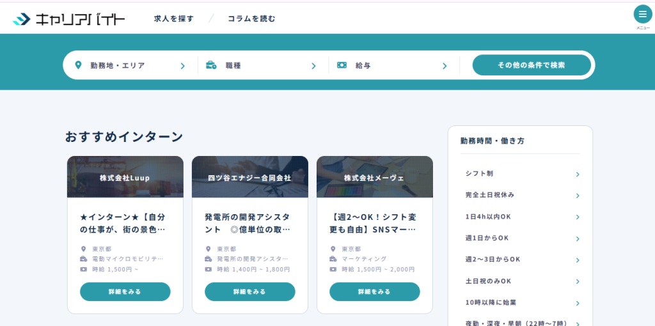Image resolution: width=655 pixels, height=326 pixels.
Task: Click the location pin icon in search bar
Action: [x=79, y=65]
